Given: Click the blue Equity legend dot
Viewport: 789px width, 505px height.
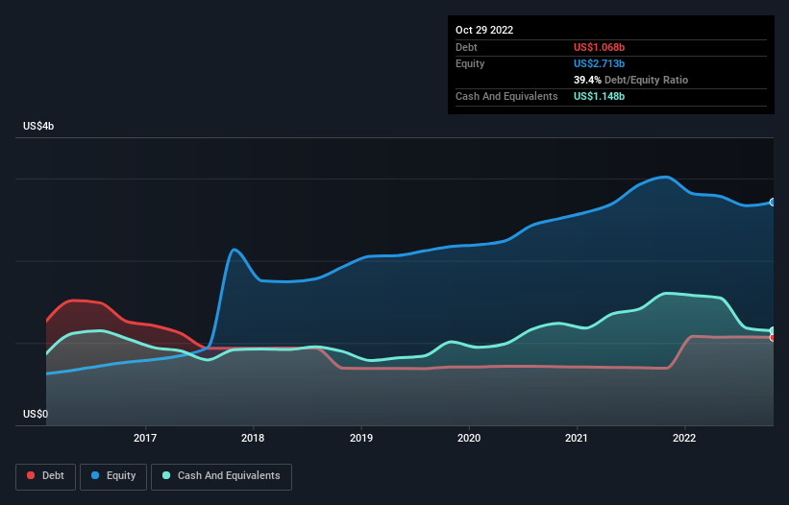Looking at the screenshot, I should pyautogui.click(x=95, y=475).
